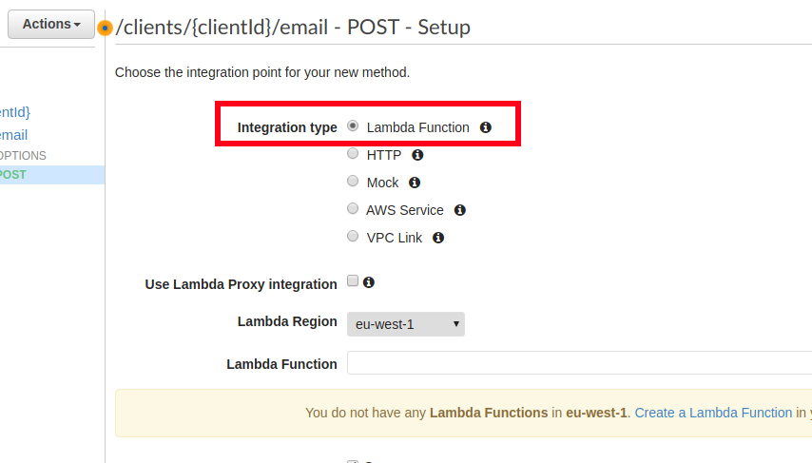Viewport: 812px width, 463px height.
Task: Click the Lambda Proxy integration info icon
Action: [x=369, y=282]
